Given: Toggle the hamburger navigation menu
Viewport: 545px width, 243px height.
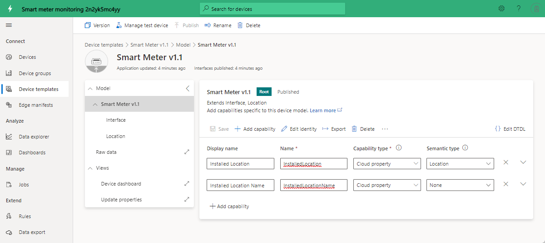Looking at the screenshot, I should pos(9,25).
